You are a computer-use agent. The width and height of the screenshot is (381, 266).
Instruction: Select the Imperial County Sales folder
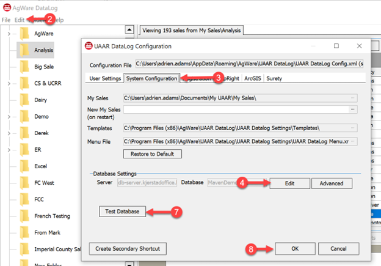(57, 249)
